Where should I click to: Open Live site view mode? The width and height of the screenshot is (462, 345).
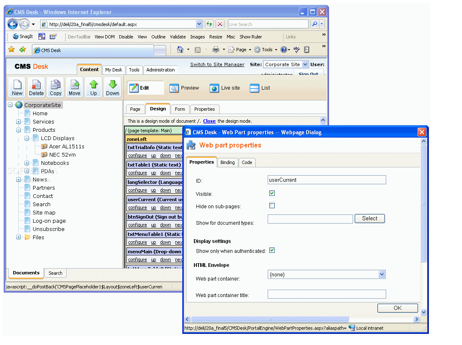225,88
